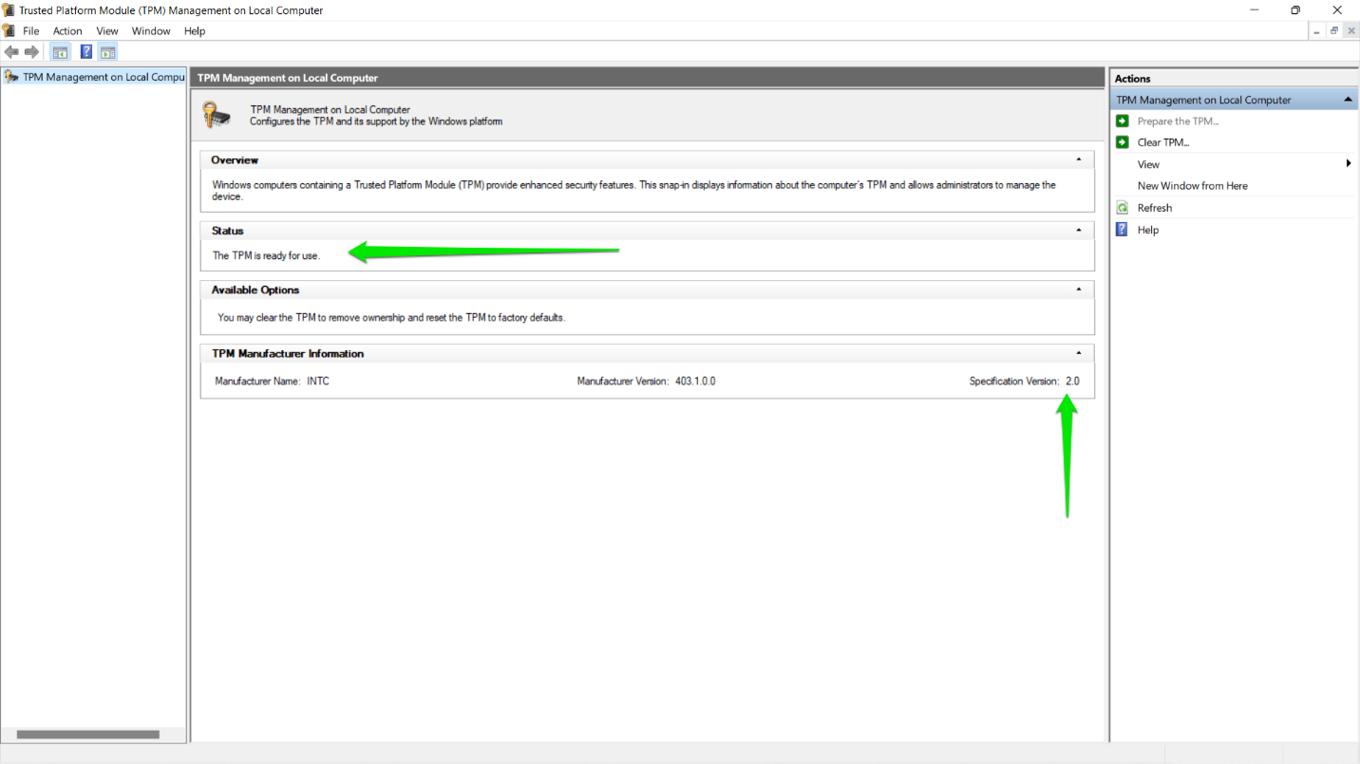Click the blue Help question-mark toolbar icon

click(x=86, y=52)
